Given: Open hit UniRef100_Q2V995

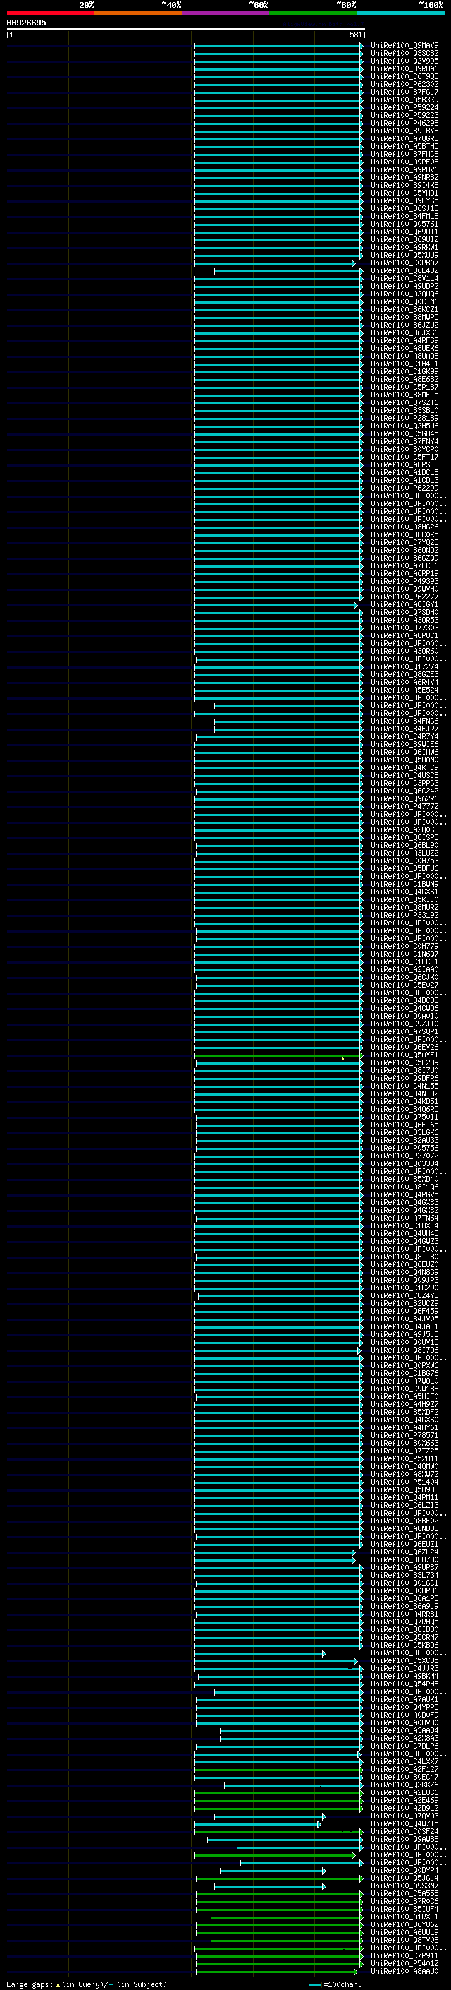Looking at the screenshot, I should click(x=404, y=61).
